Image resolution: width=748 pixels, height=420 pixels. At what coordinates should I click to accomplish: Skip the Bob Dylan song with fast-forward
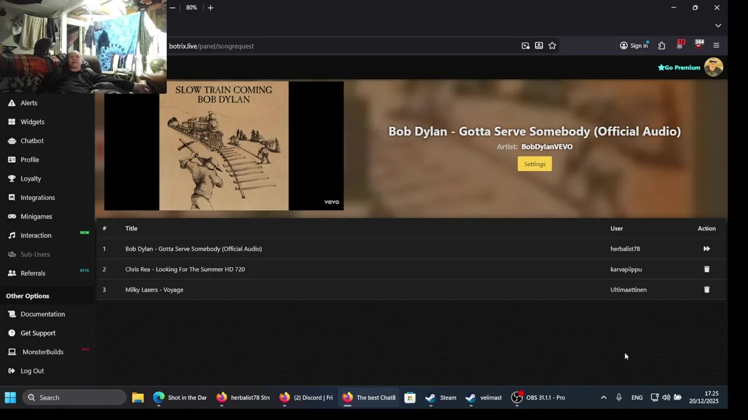click(x=707, y=249)
